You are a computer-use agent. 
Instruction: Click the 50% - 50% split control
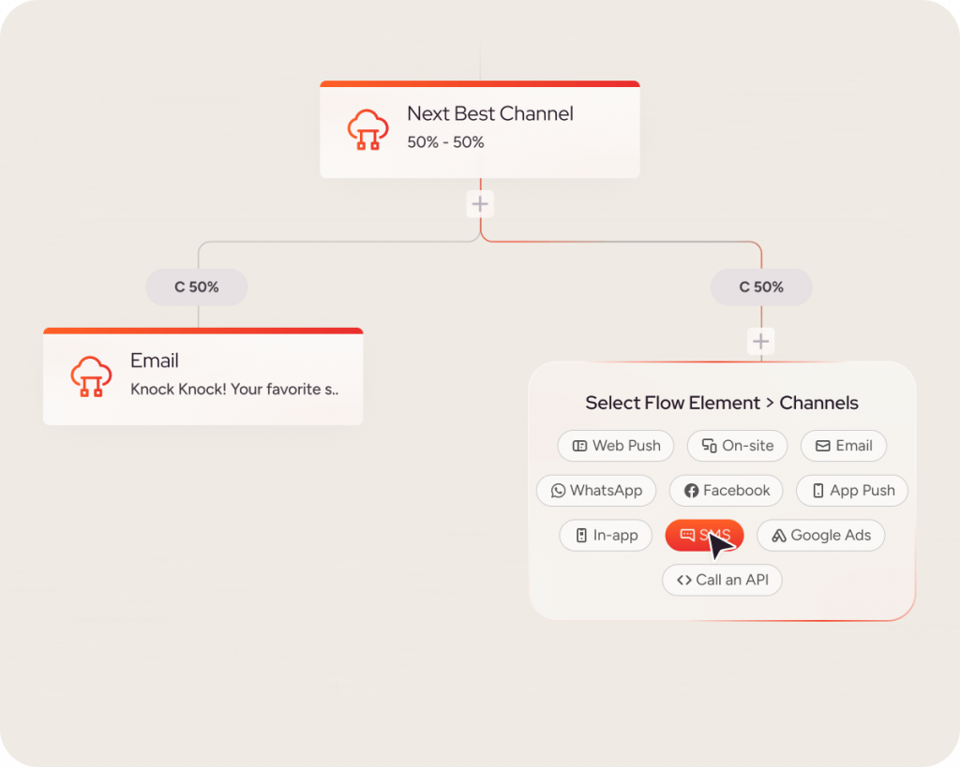coord(444,142)
